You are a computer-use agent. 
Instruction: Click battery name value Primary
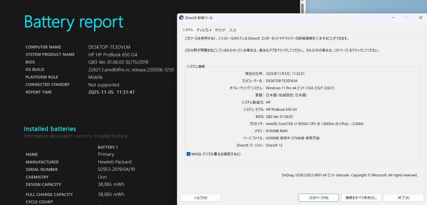(106, 154)
